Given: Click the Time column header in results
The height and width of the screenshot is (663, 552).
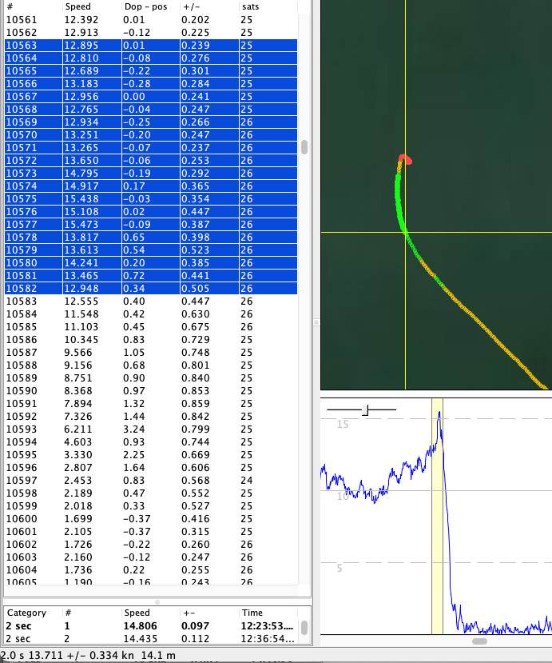Looking at the screenshot, I should tap(252, 613).
